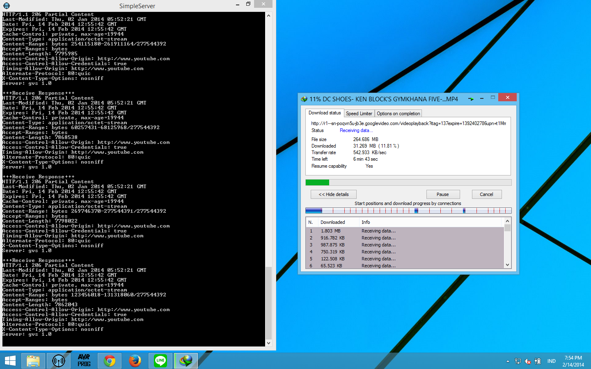Click the Hide details button
This screenshot has width=591, height=369.
[334, 194]
